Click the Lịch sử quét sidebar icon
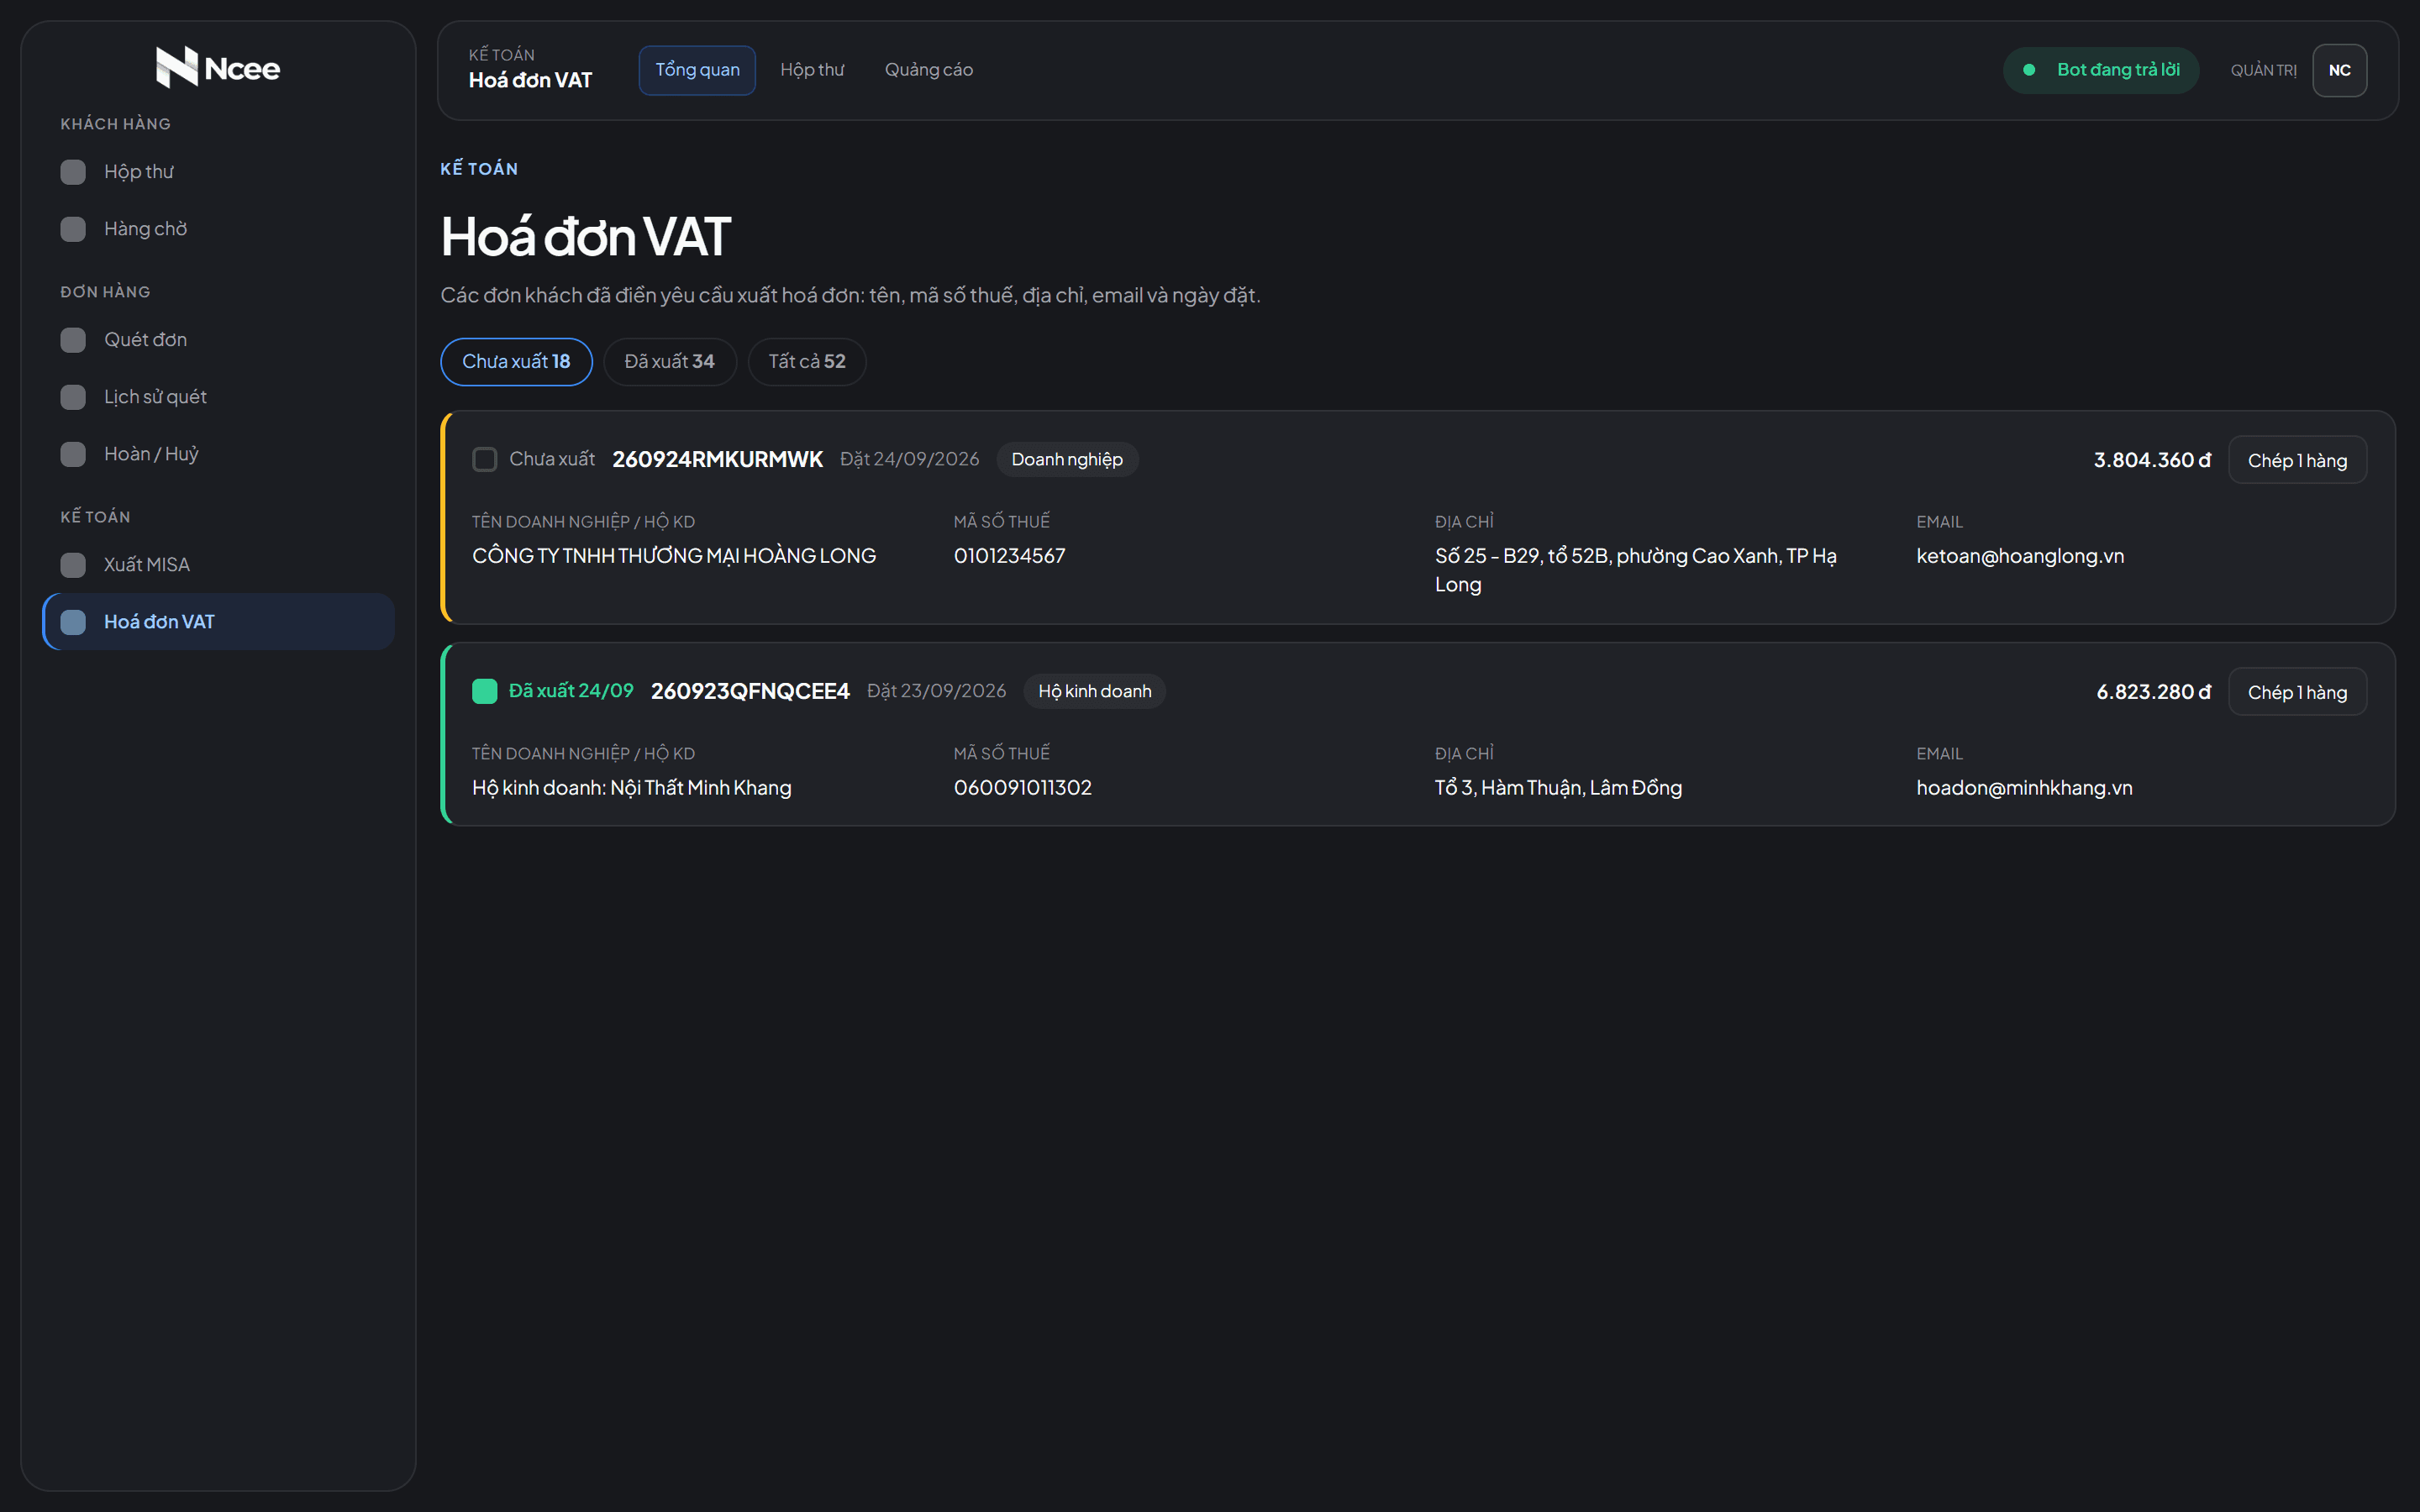2420x1512 pixels. pyautogui.click(x=73, y=397)
